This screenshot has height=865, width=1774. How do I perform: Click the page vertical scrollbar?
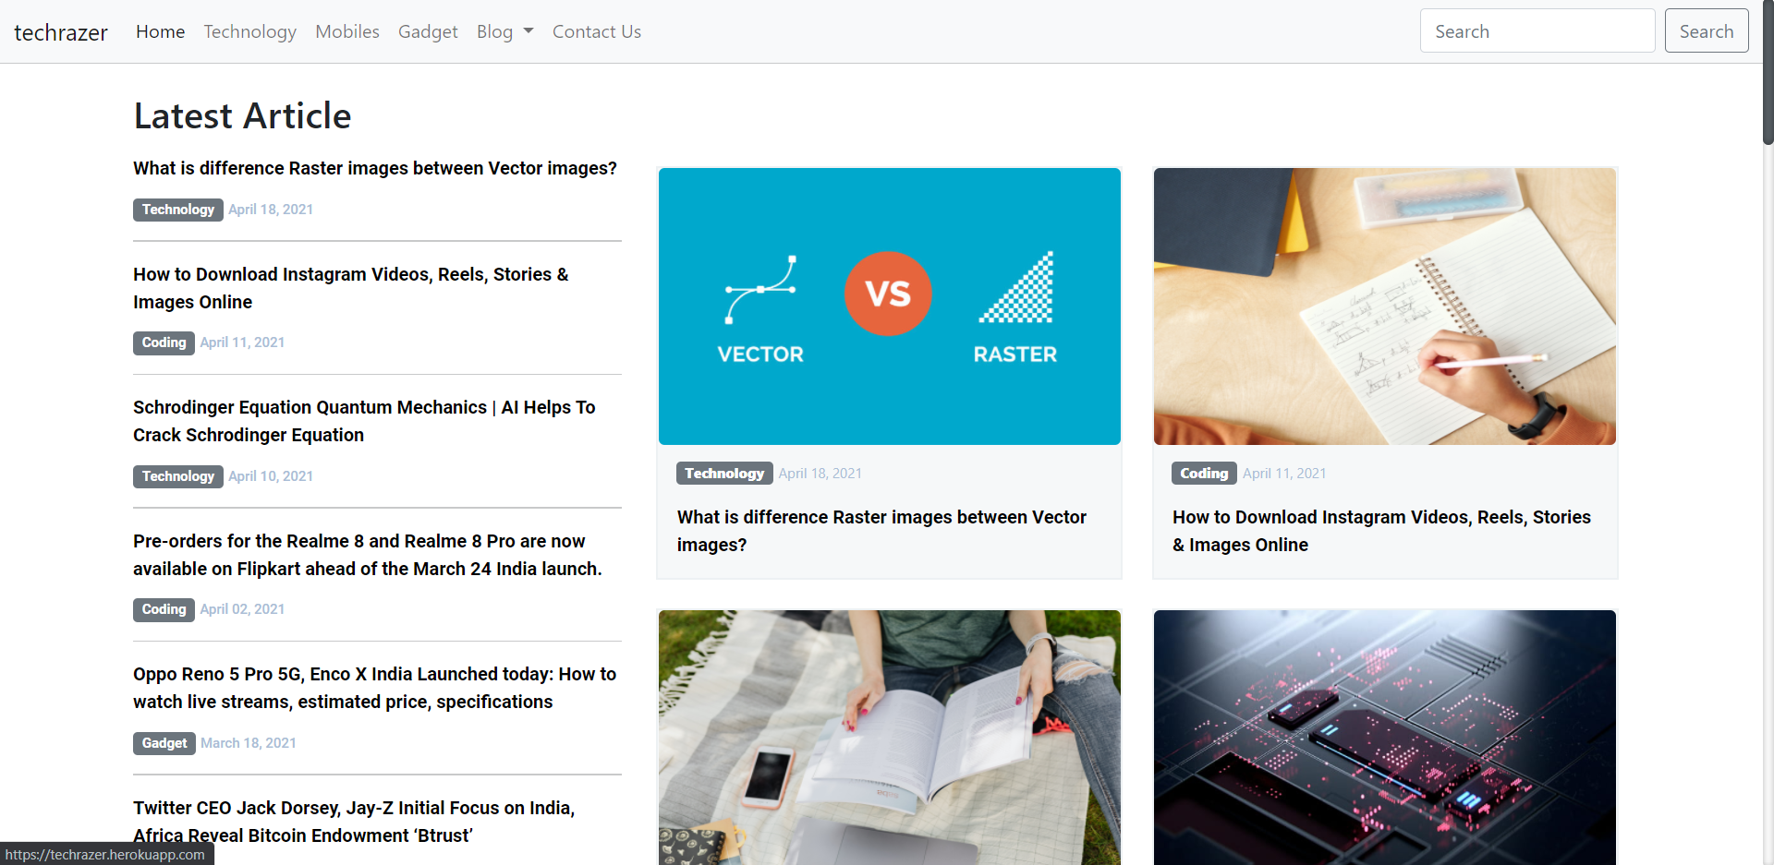tap(1768, 432)
